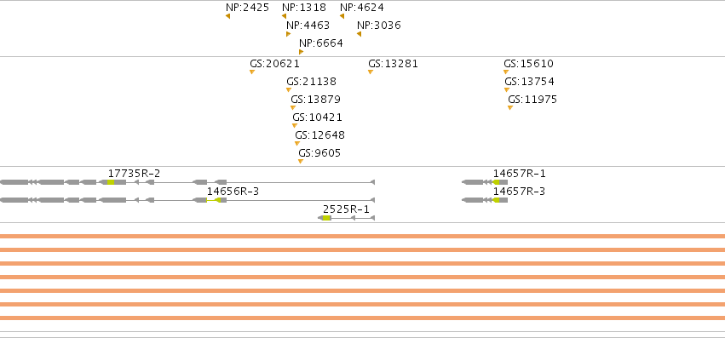Click the green exon segment of 14657R-3
Image resolution: width=725 pixels, height=338 pixels.
tap(497, 200)
